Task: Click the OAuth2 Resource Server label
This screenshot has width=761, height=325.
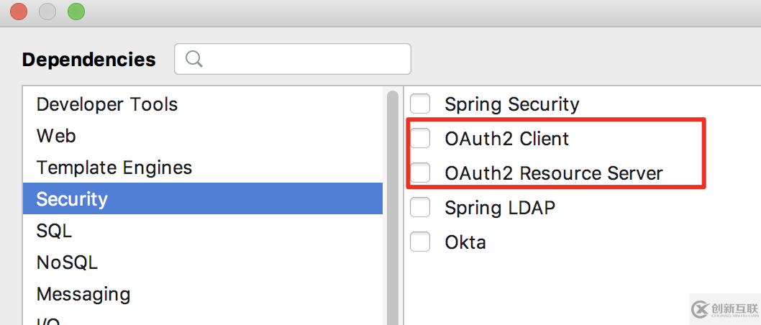Action: (x=554, y=173)
